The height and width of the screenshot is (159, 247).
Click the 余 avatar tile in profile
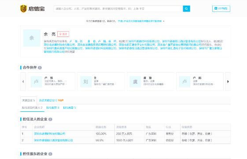[x=32, y=38]
